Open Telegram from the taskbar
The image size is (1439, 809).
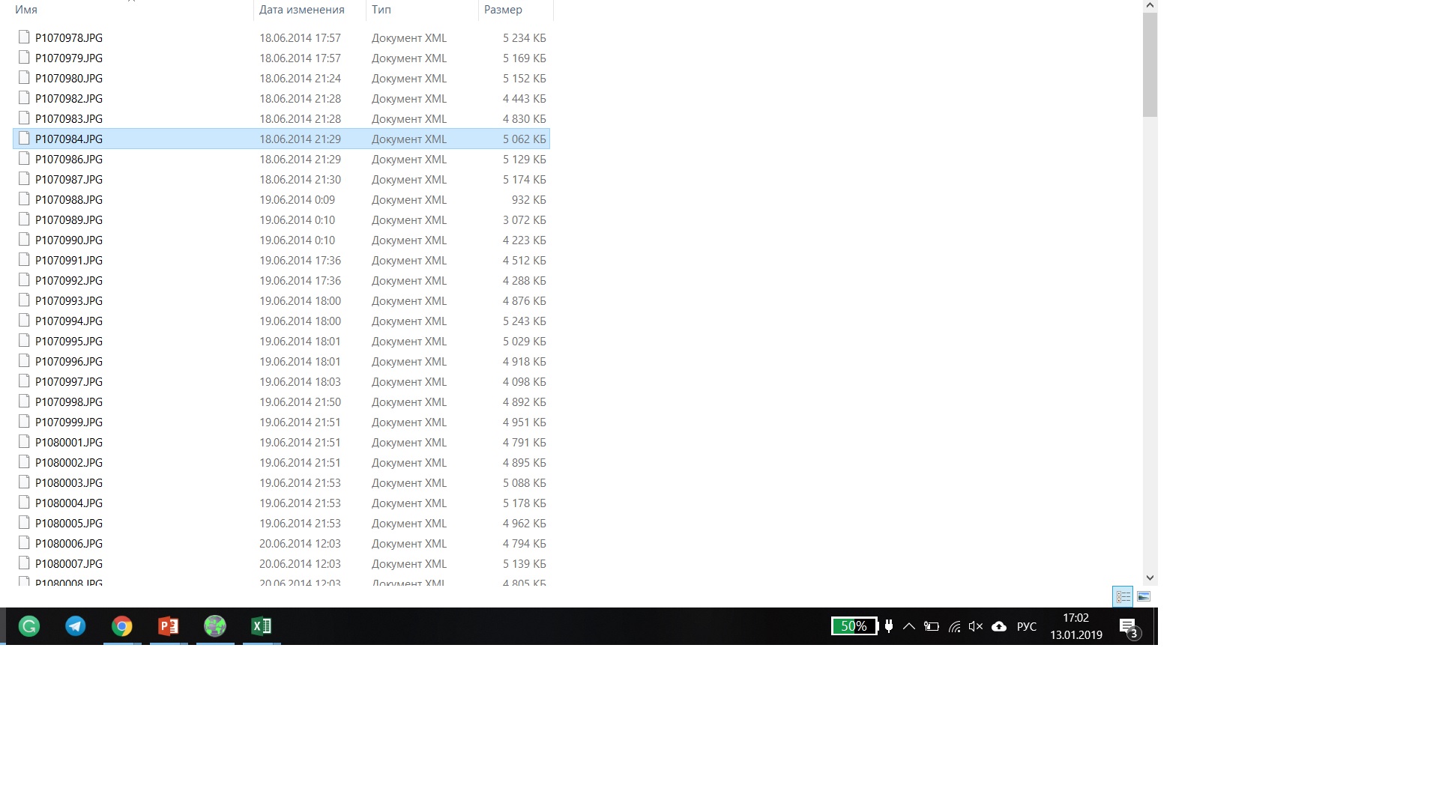point(76,626)
